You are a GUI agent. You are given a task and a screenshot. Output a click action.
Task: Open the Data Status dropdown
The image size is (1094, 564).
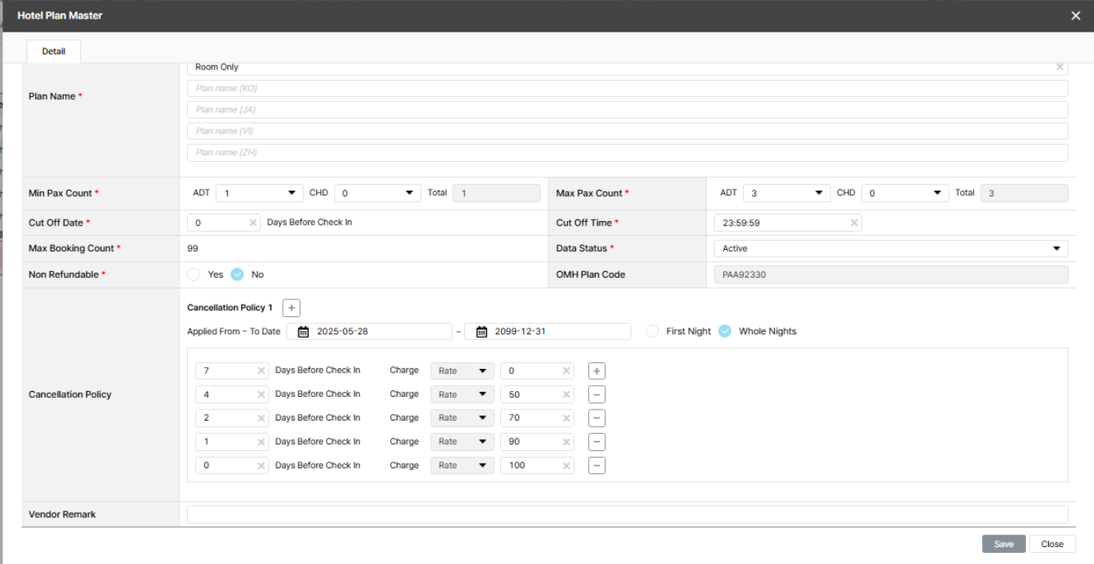[x=890, y=248]
